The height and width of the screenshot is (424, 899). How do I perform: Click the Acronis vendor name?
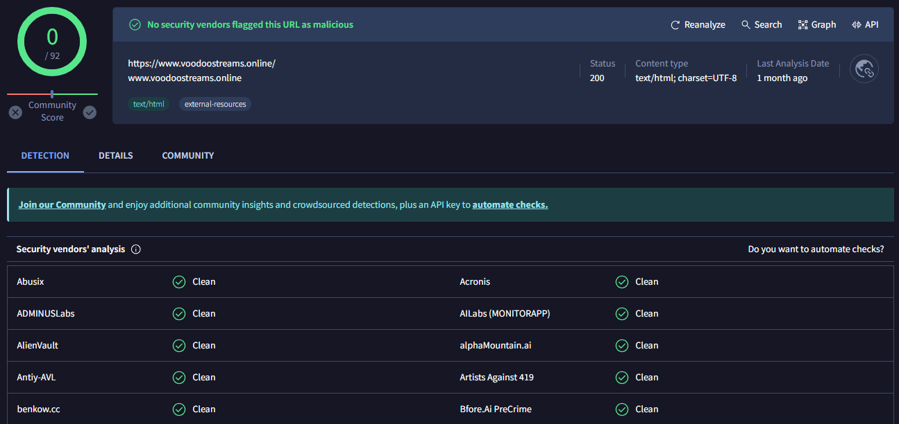[x=475, y=282]
